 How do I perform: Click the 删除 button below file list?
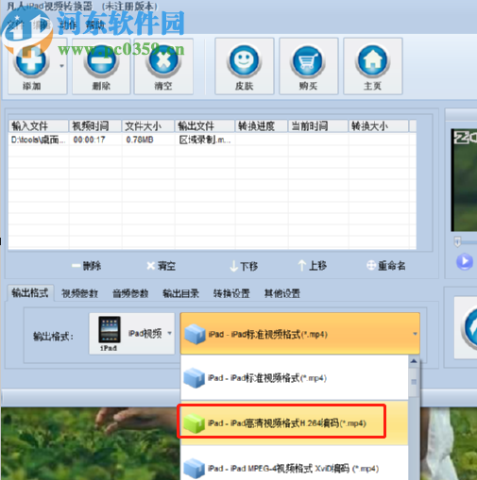(86, 266)
